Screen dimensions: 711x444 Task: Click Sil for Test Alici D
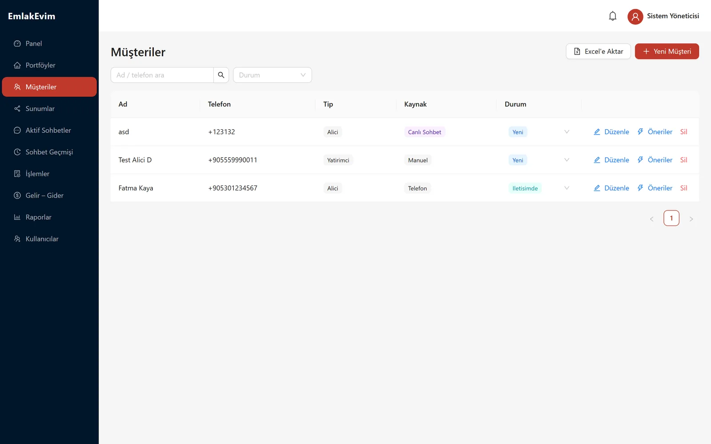(683, 160)
